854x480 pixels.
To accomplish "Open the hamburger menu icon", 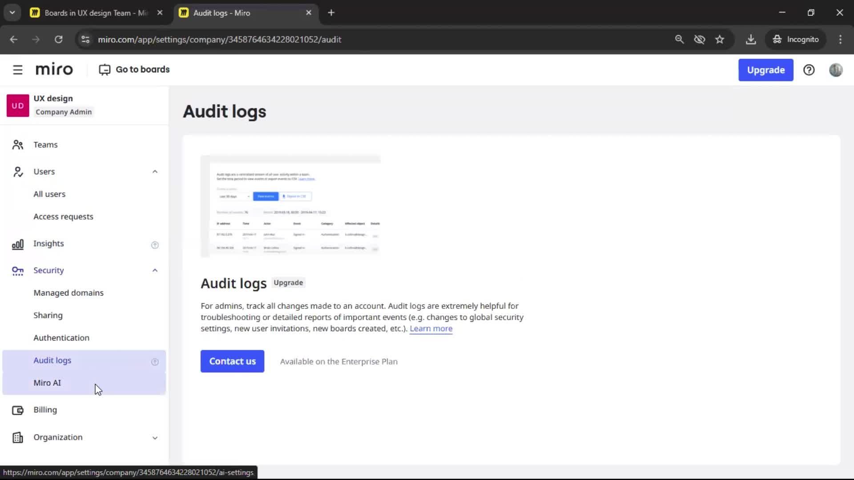I will pyautogui.click(x=18, y=70).
